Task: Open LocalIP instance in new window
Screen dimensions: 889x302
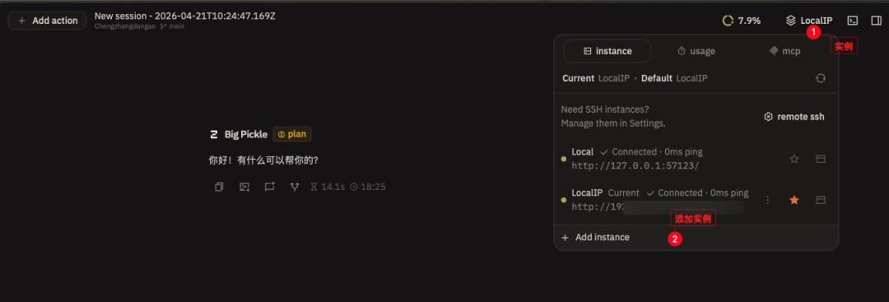Action: (x=820, y=200)
